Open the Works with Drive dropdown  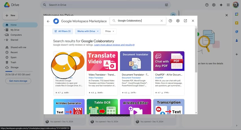click(x=88, y=31)
